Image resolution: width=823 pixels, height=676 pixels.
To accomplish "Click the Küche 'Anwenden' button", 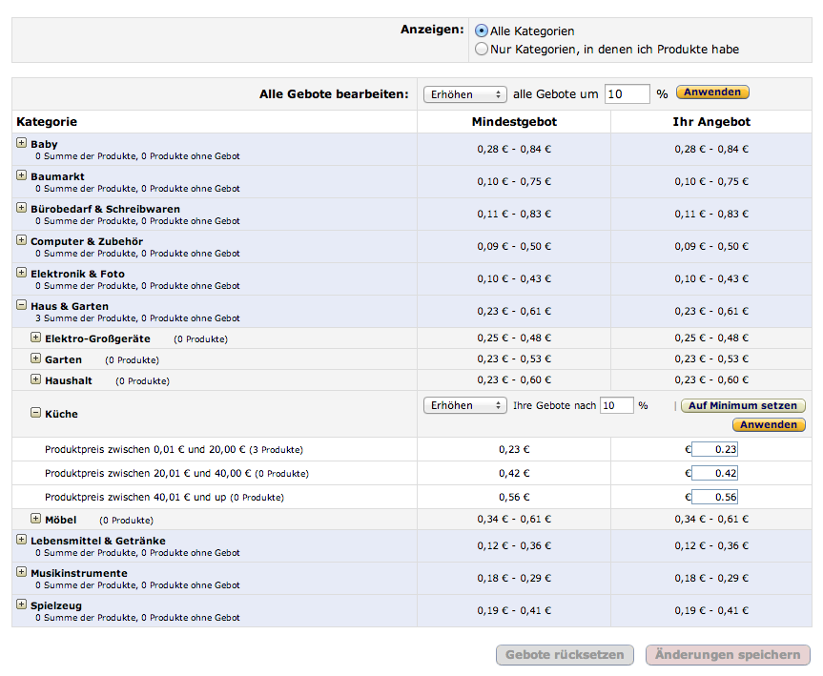I will click(x=769, y=424).
